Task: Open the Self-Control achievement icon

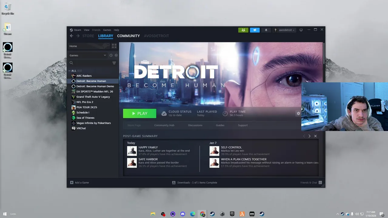Action: [214, 151]
